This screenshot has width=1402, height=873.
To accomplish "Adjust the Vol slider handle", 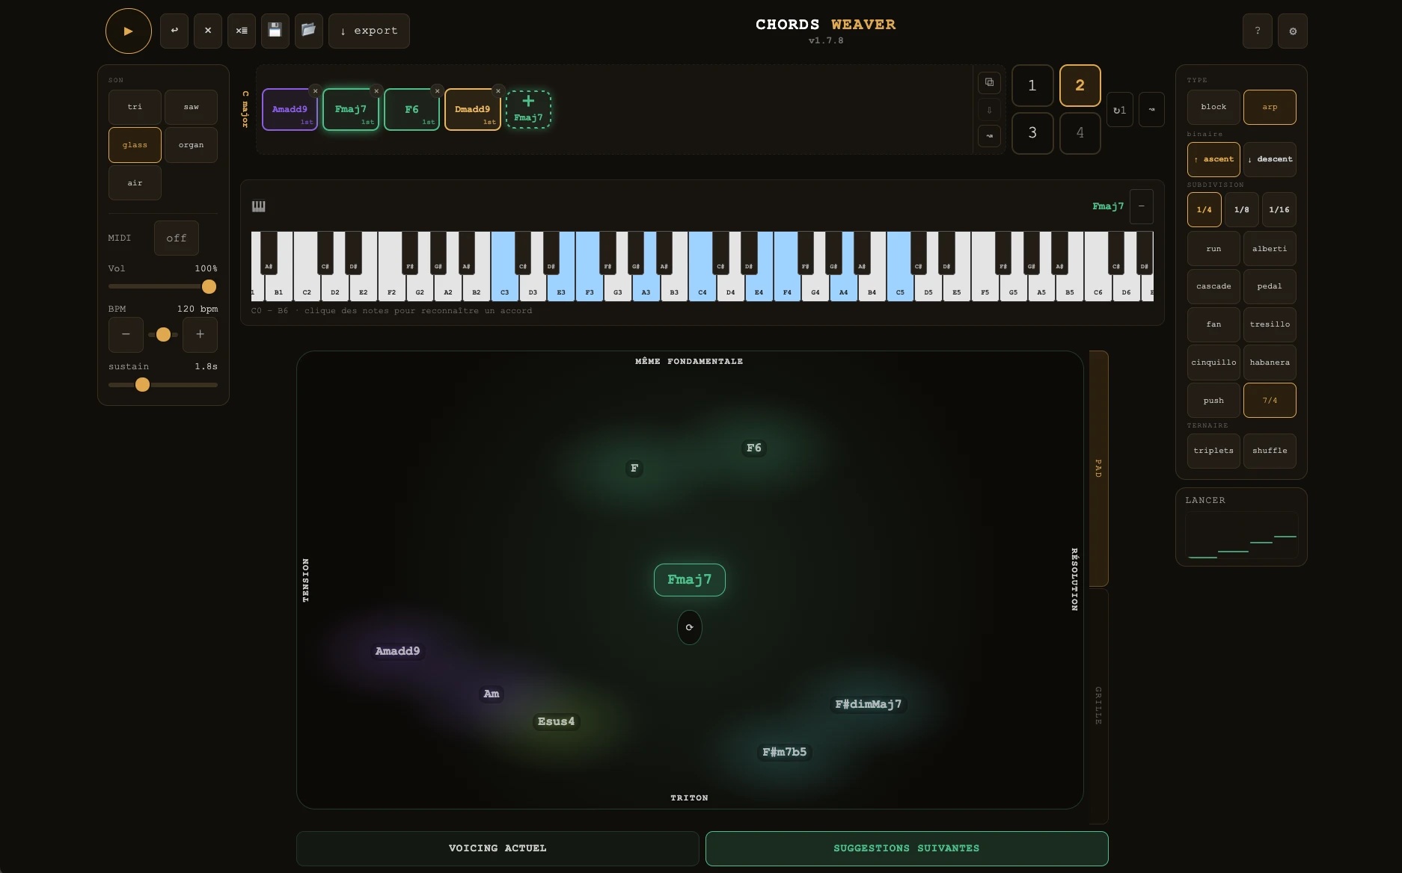I will tap(209, 286).
